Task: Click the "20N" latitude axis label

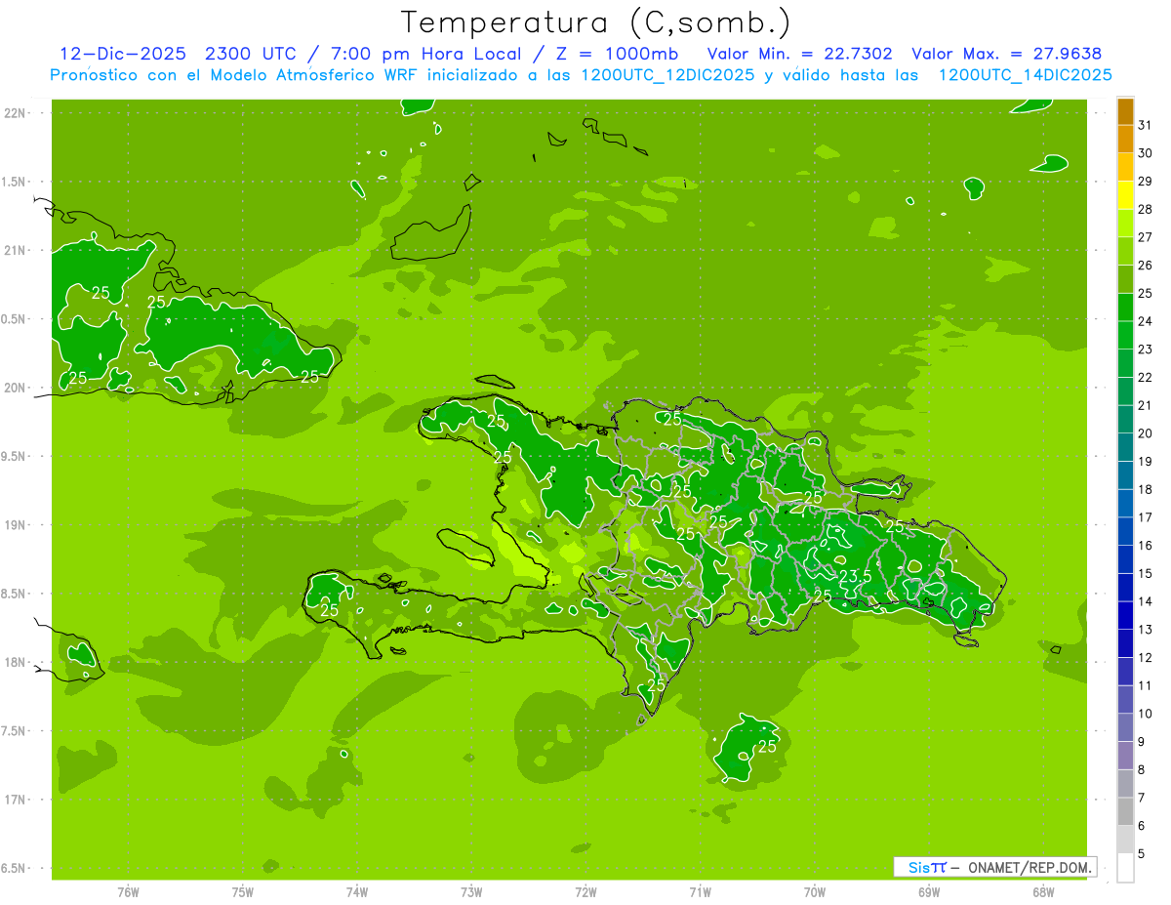Action: click(x=17, y=388)
